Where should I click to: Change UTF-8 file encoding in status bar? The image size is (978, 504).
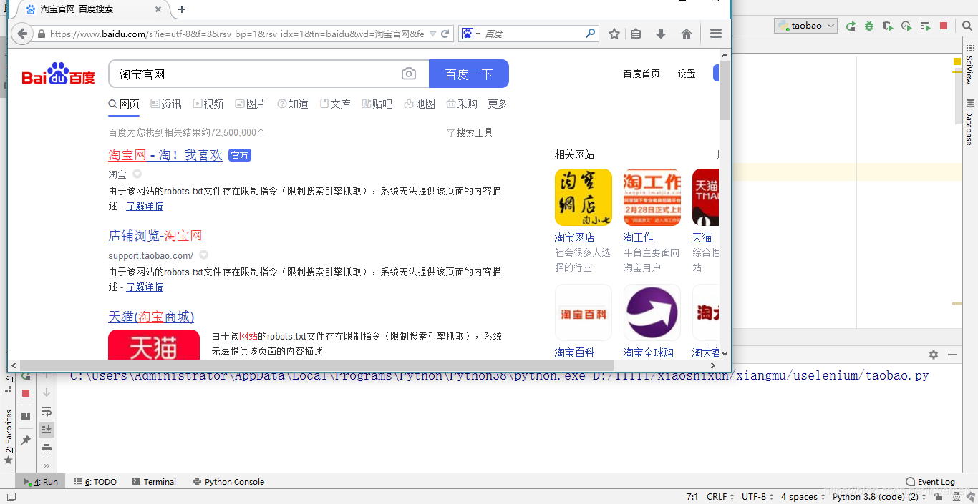pos(758,496)
